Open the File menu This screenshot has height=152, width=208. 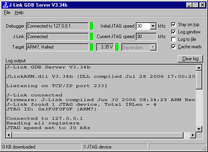7,12
